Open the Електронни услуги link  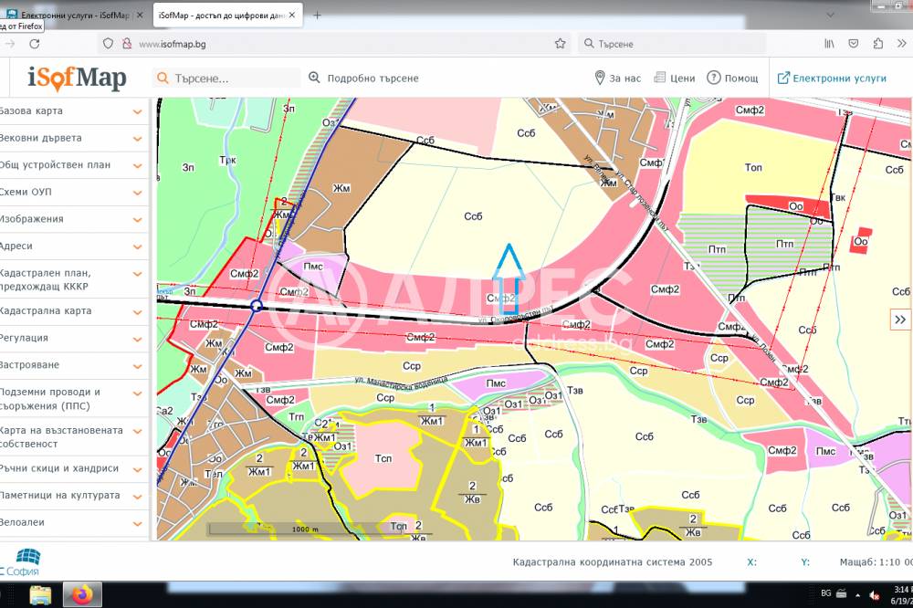point(831,79)
